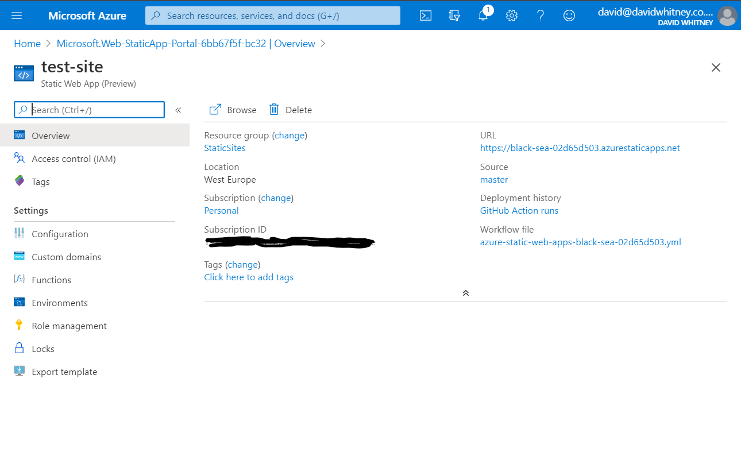
Task: Click the Browse button text
Action: 242,110
